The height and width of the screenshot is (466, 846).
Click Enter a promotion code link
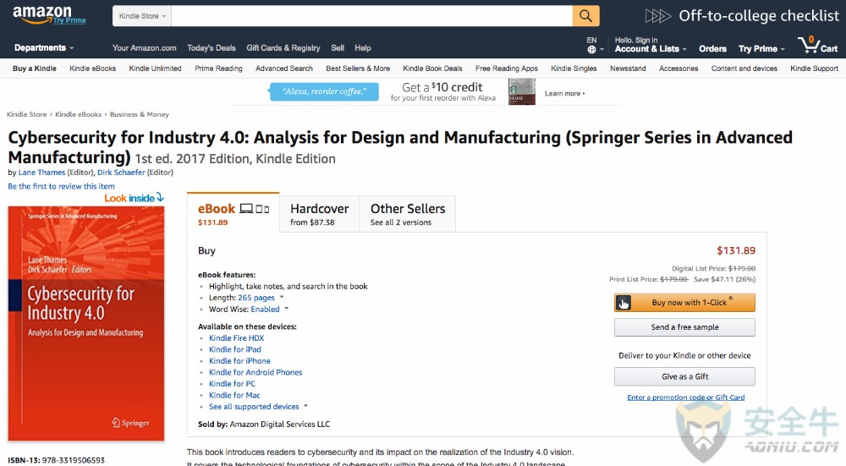click(x=686, y=397)
